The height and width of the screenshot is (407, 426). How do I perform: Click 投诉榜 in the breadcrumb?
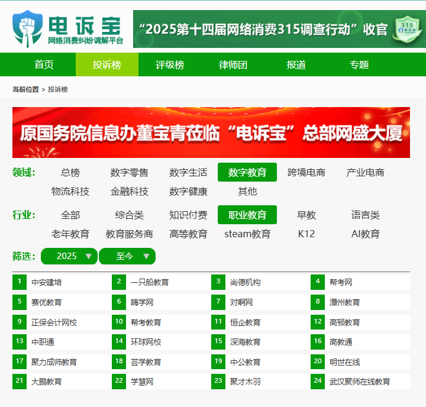57,89
